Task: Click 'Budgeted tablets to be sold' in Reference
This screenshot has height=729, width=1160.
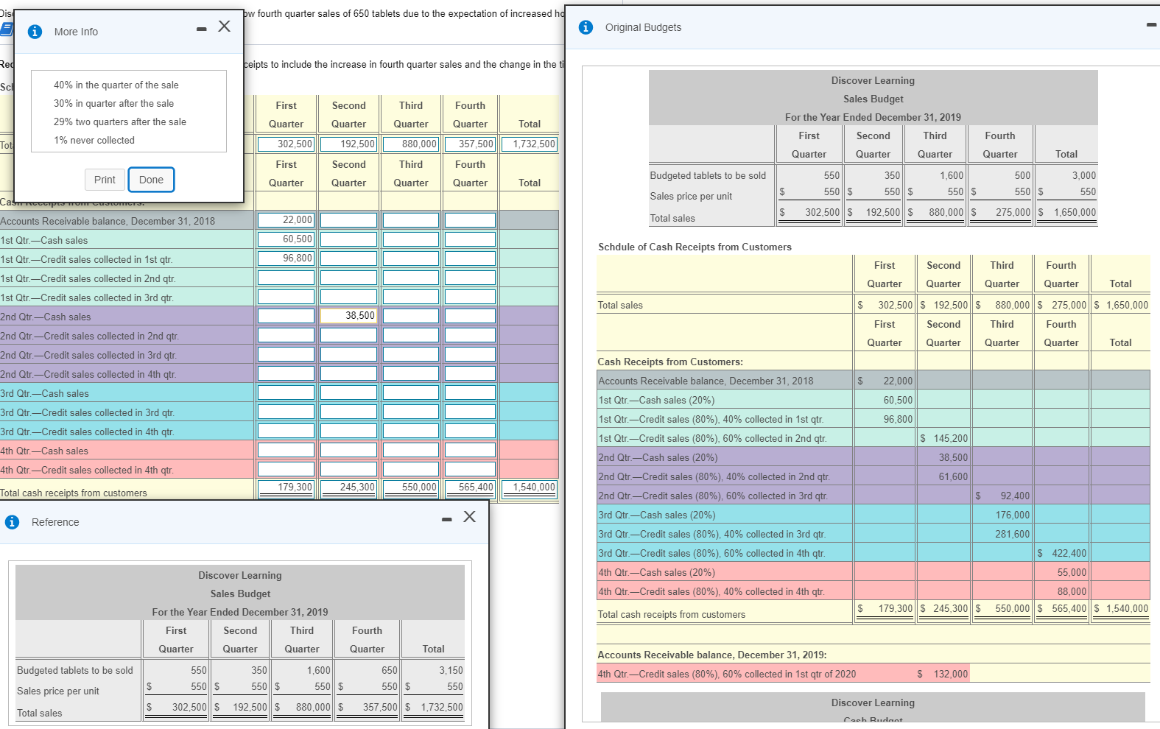Action: (x=75, y=670)
